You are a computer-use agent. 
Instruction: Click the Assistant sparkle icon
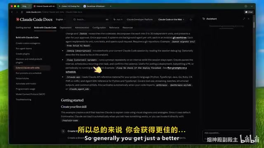pyautogui.click(x=204, y=19)
